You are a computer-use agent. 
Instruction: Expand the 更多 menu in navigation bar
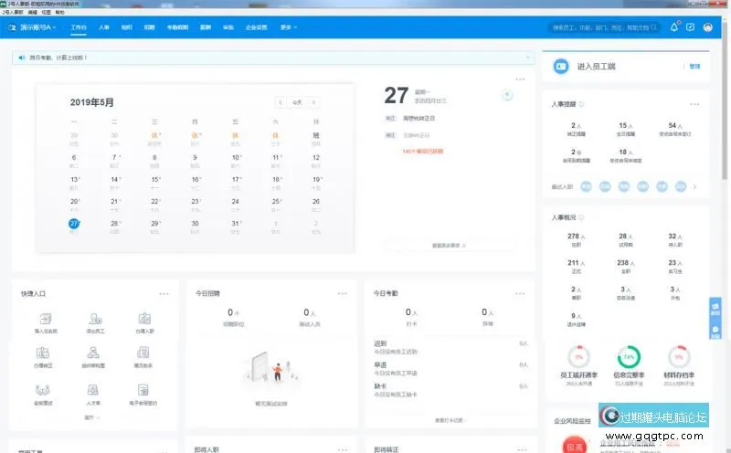pyautogui.click(x=289, y=27)
